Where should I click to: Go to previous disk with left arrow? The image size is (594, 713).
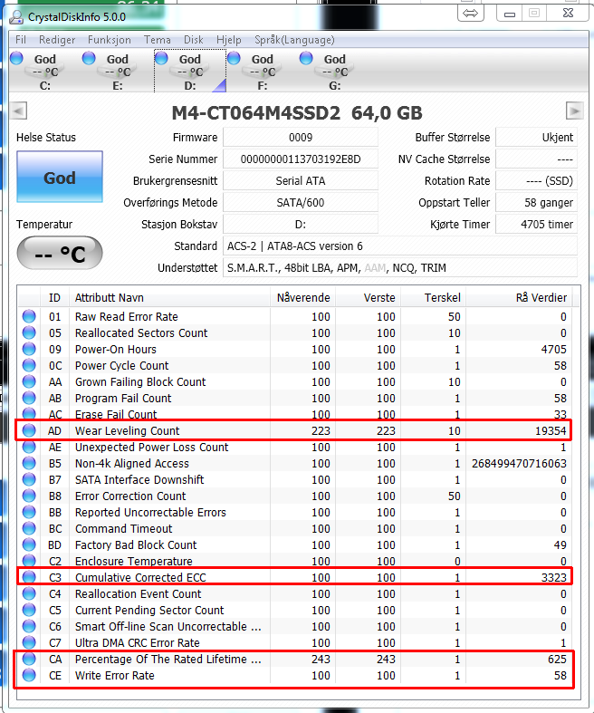(x=19, y=111)
